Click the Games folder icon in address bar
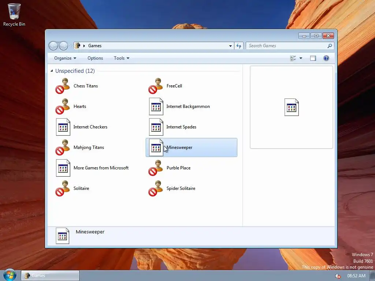Viewport: 375px width, 281px height. 77,45
